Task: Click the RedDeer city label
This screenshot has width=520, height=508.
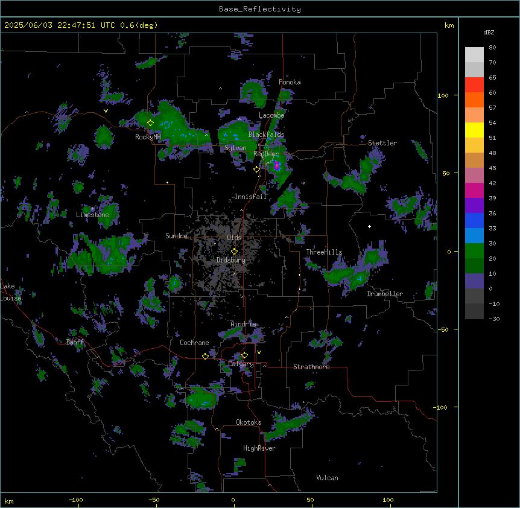Action: tap(266, 154)
